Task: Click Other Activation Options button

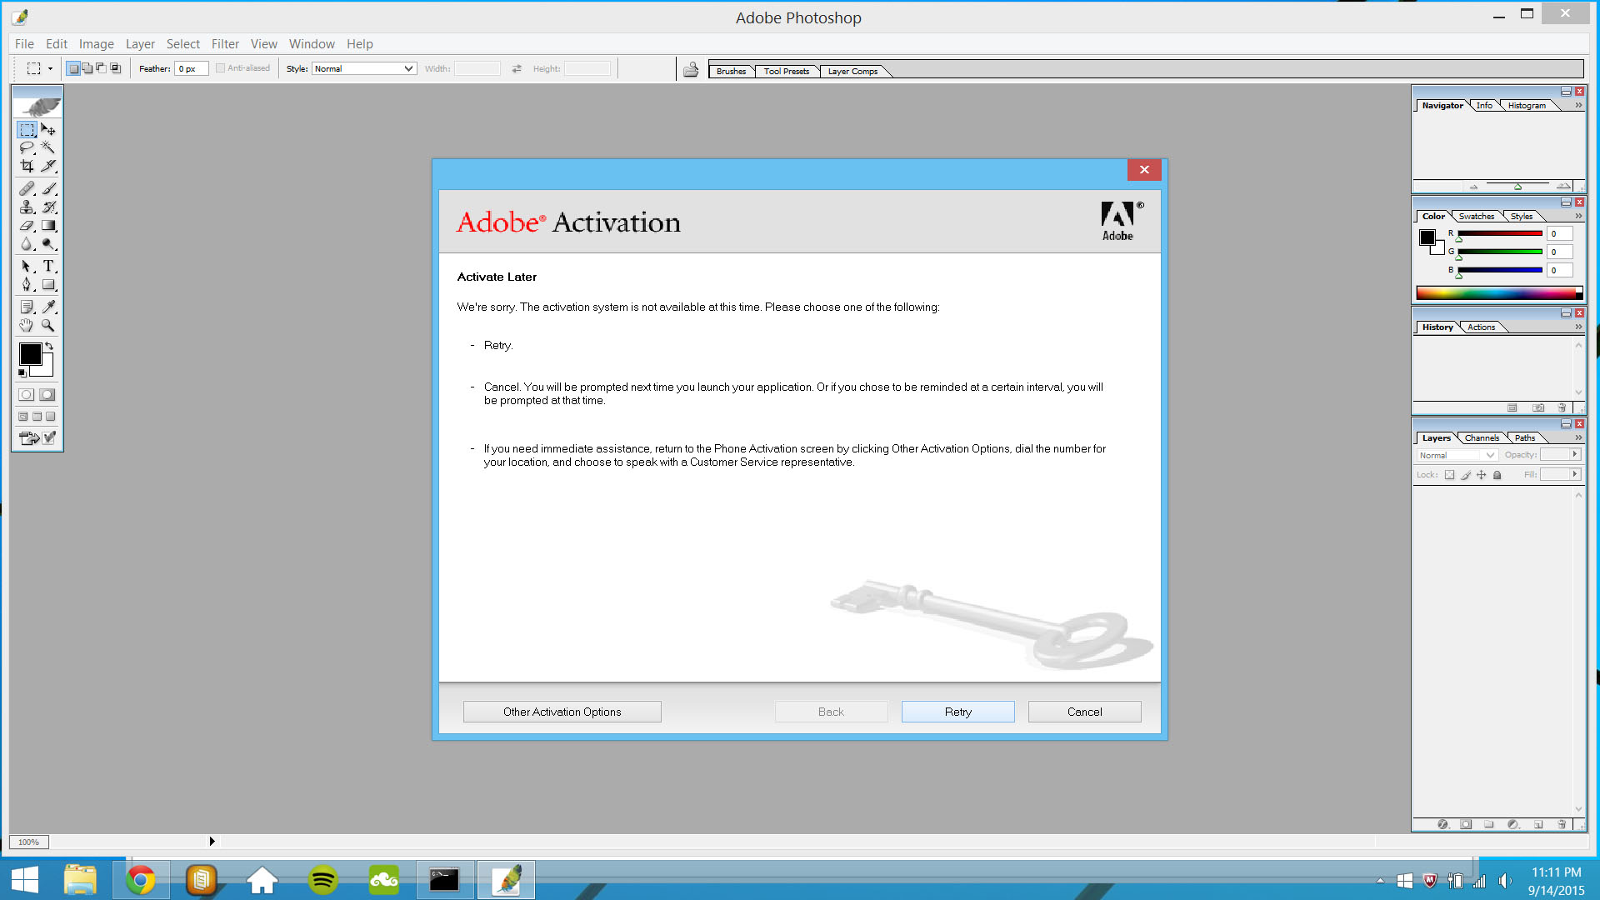Action: coord(562,712)
